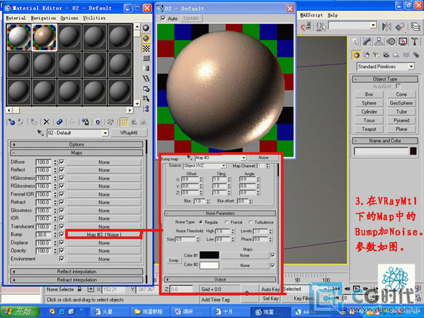Viewport: 424px width, 318px height.
Task: Collapse the Noise Parameters rollout
Action: 220,214
